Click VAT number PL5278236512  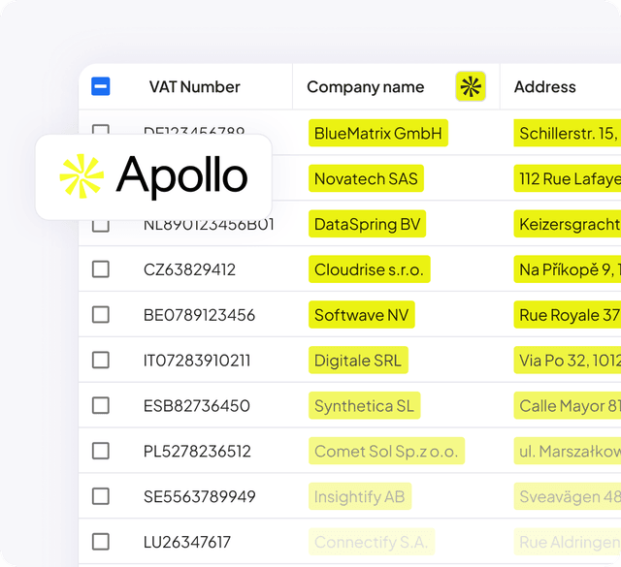point(197,451)
